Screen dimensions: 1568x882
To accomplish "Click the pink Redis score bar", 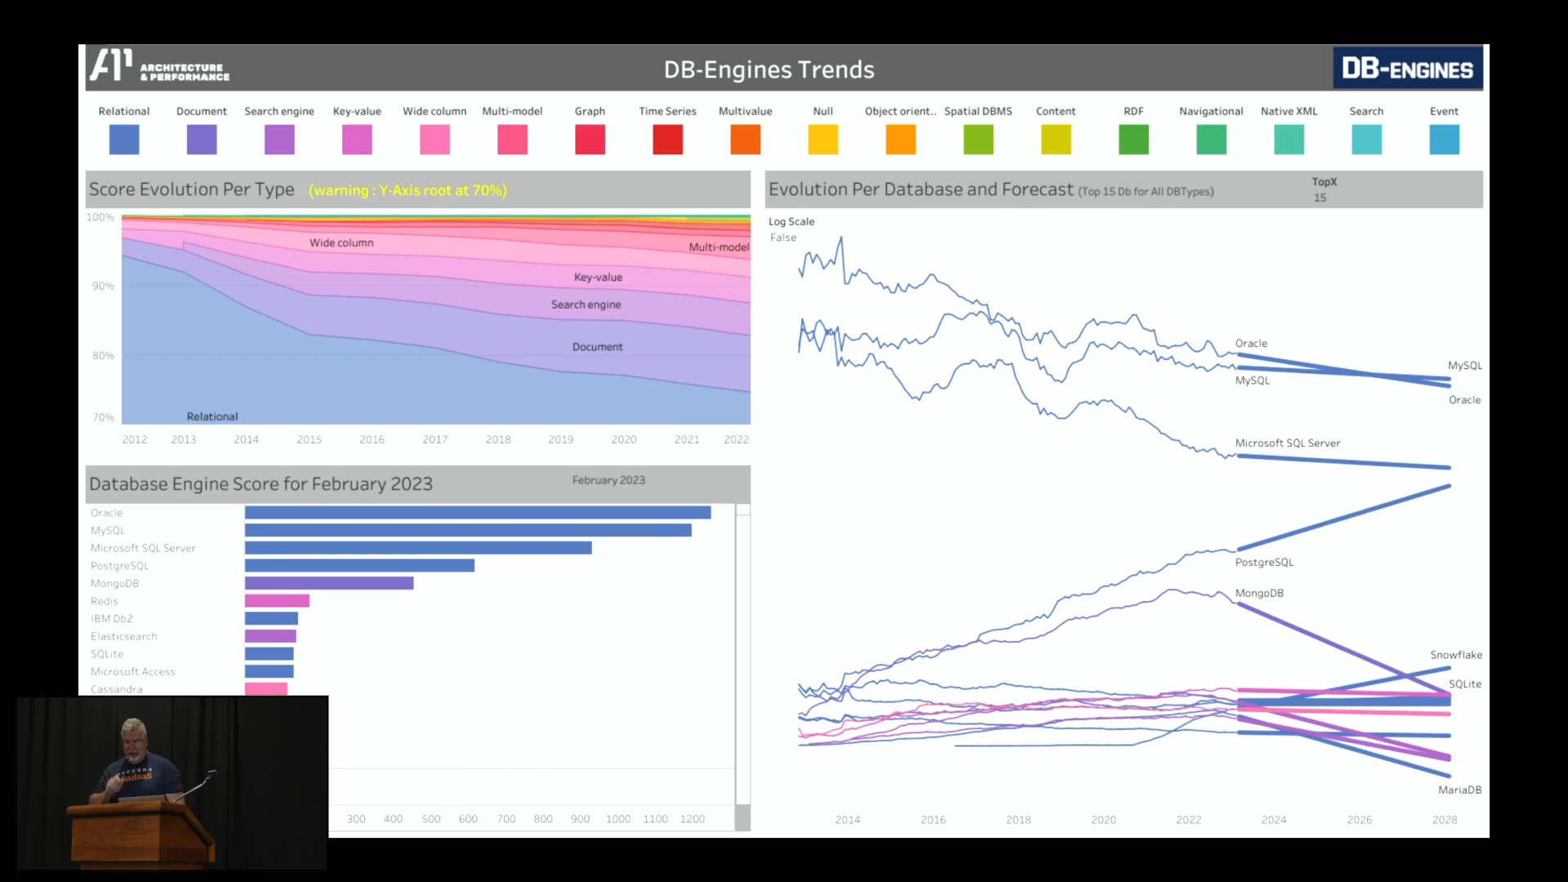I will (x=277, y=601).
